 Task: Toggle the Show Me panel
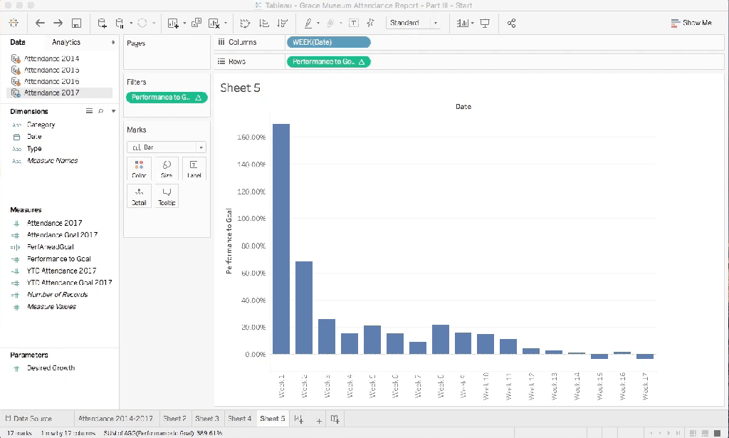(x=691, y=23)
